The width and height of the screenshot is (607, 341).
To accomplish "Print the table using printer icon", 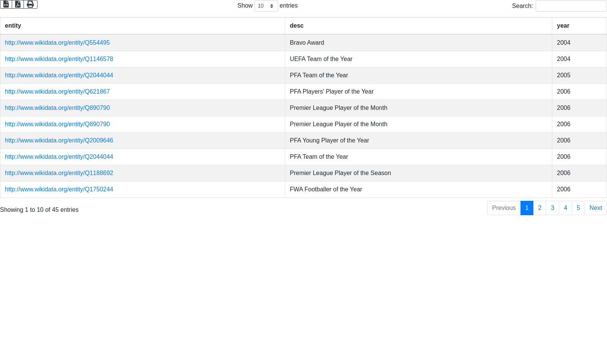I will click(x=30, y=4).
